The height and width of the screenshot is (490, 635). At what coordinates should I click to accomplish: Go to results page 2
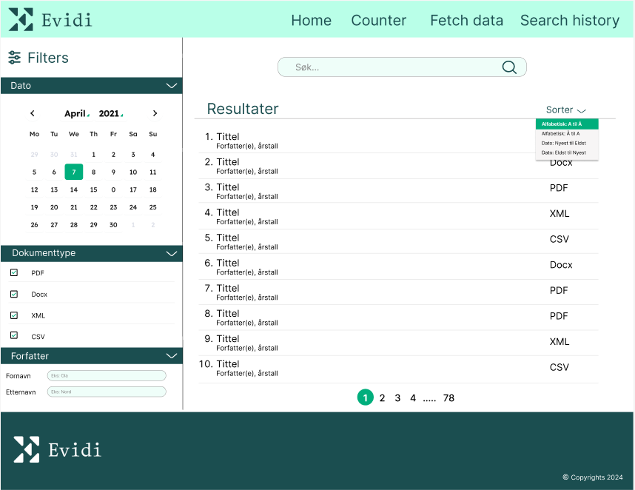382,398
